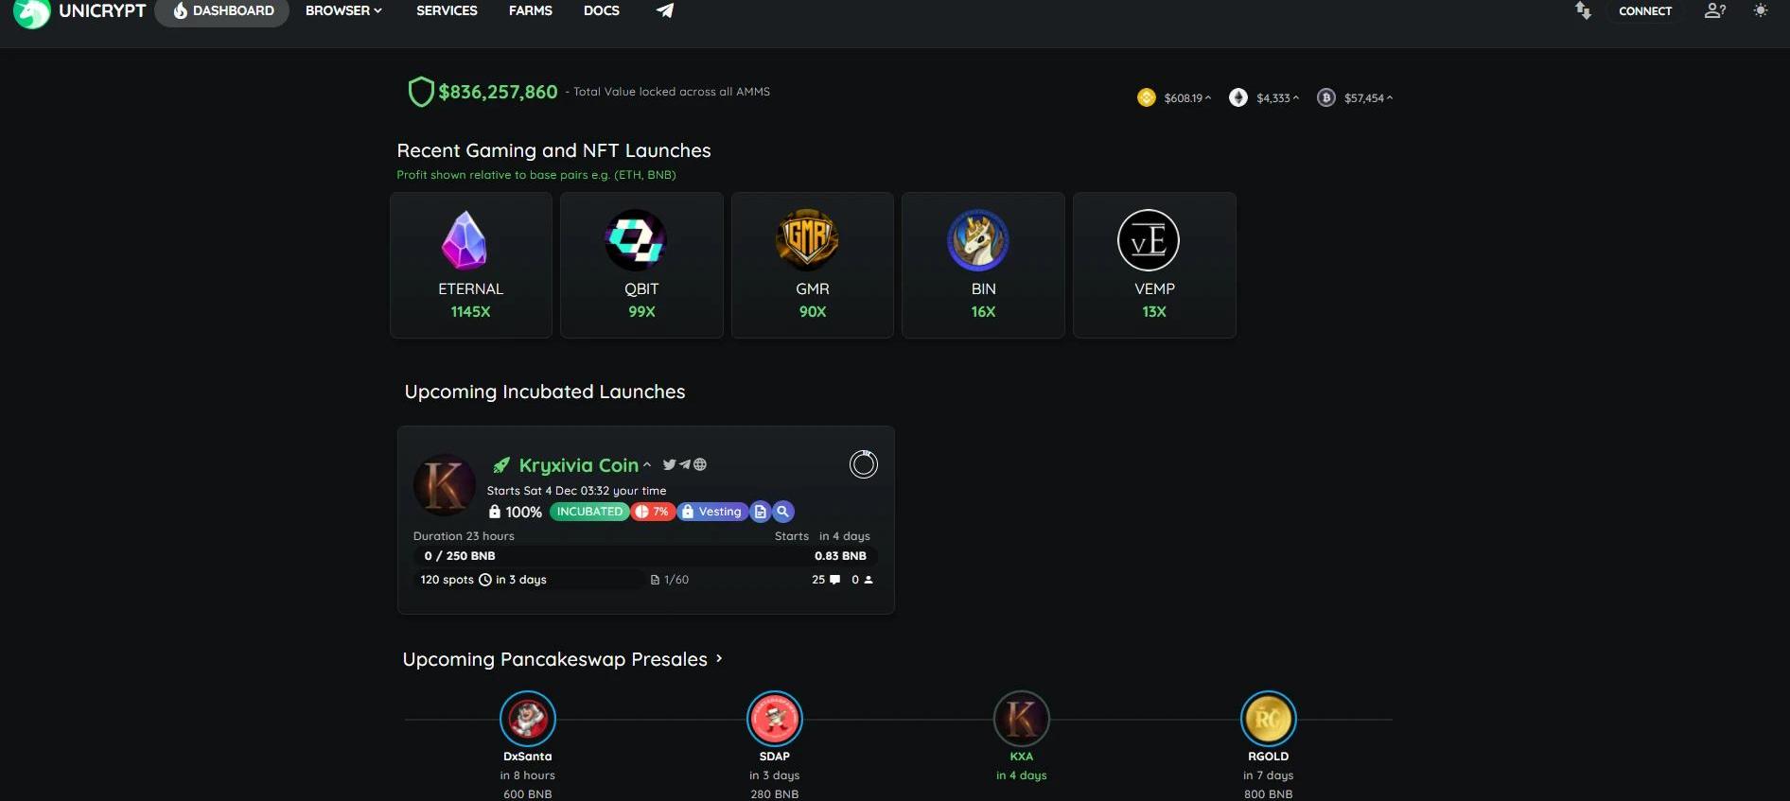This screenshot has width=1790, height=801.
Task: Toggle light/dark theme sun icon
Action: 1760,10
